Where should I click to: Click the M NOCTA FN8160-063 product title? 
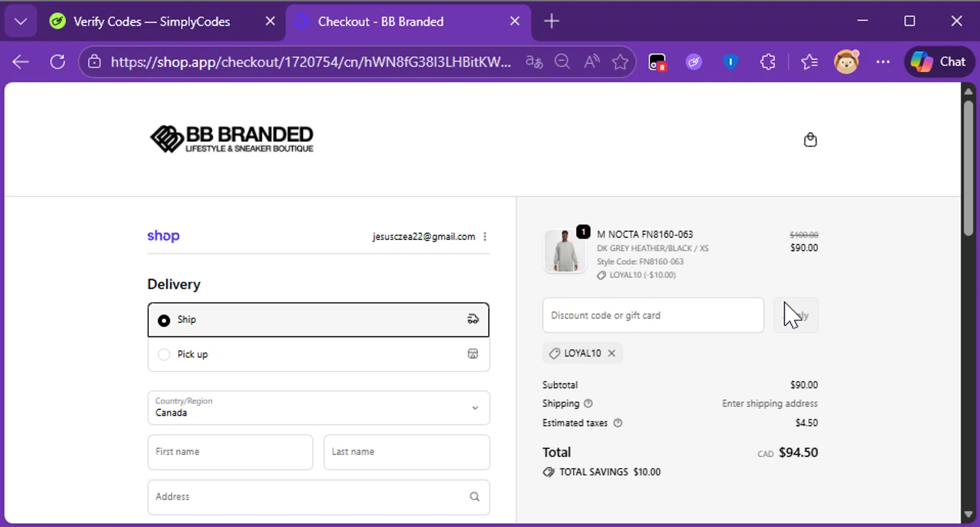coord(645,234)
